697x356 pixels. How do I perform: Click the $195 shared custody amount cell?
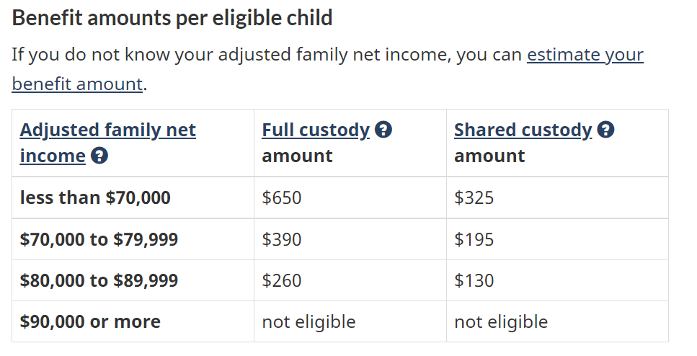tap(474, 239)
